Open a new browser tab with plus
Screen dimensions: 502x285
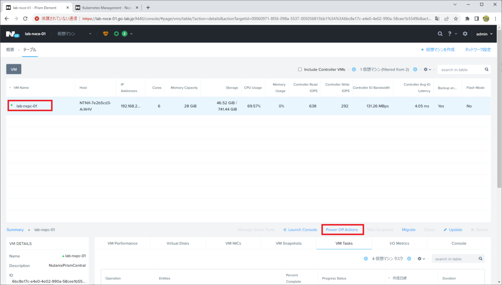tap(148, 8)
